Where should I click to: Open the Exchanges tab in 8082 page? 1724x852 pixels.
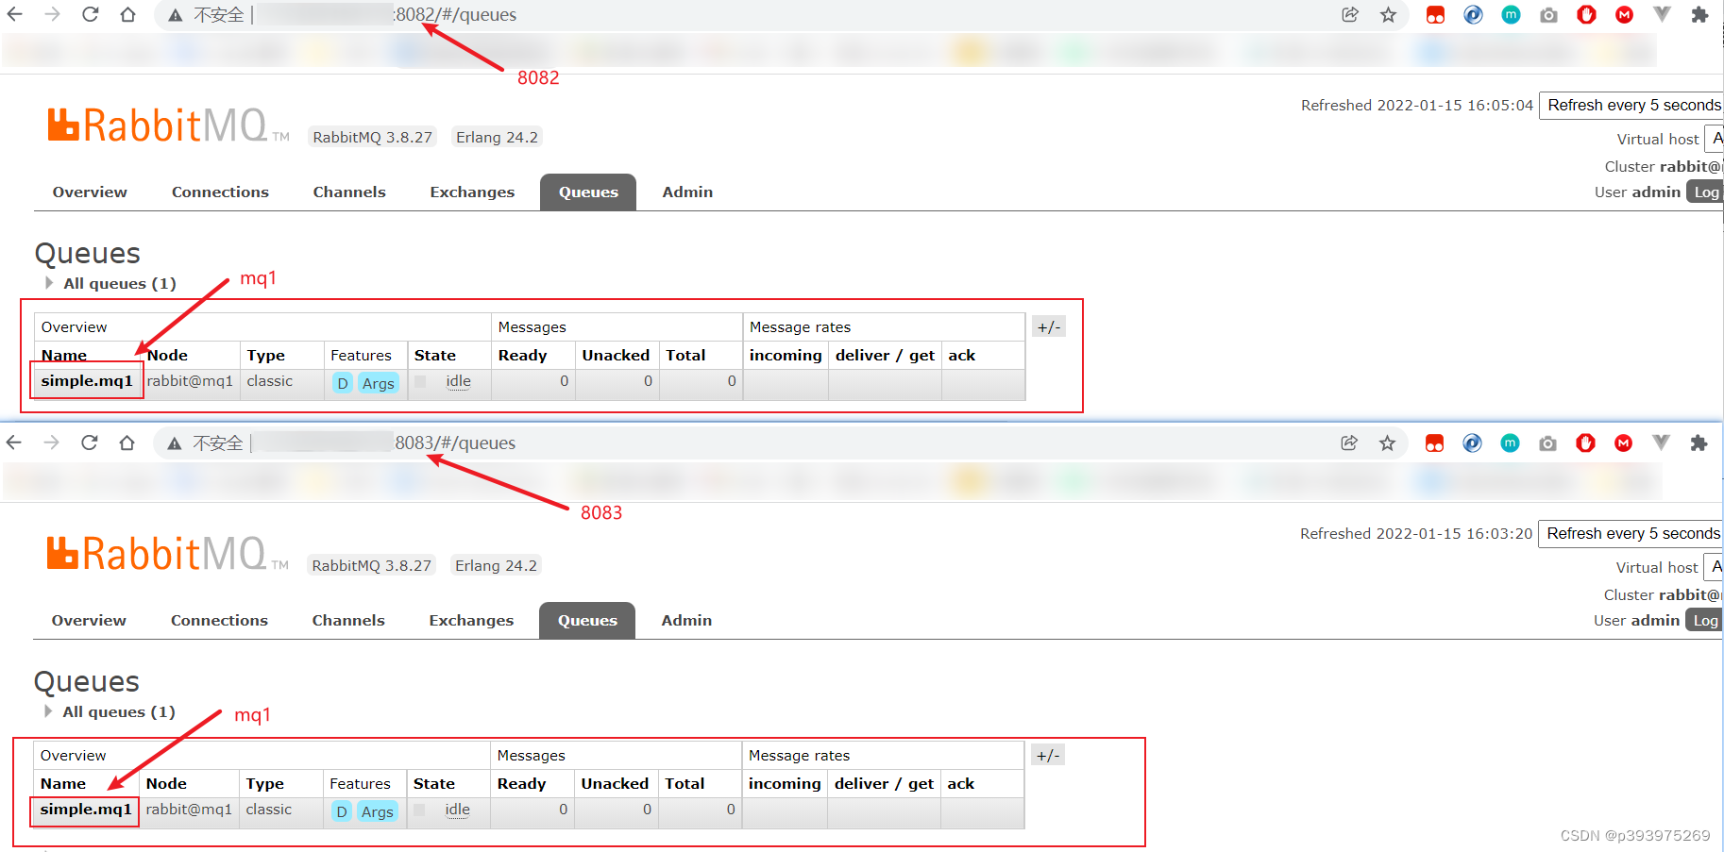pos(472,192)
